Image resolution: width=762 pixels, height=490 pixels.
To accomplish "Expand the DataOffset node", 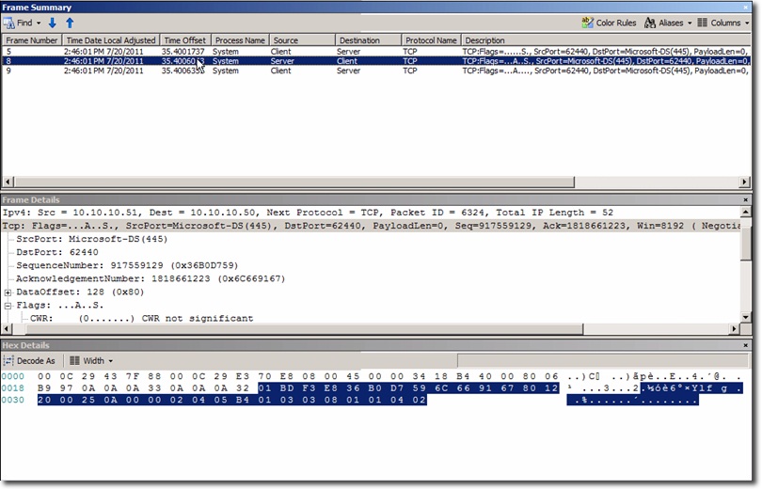I will (x=8, y=292).
